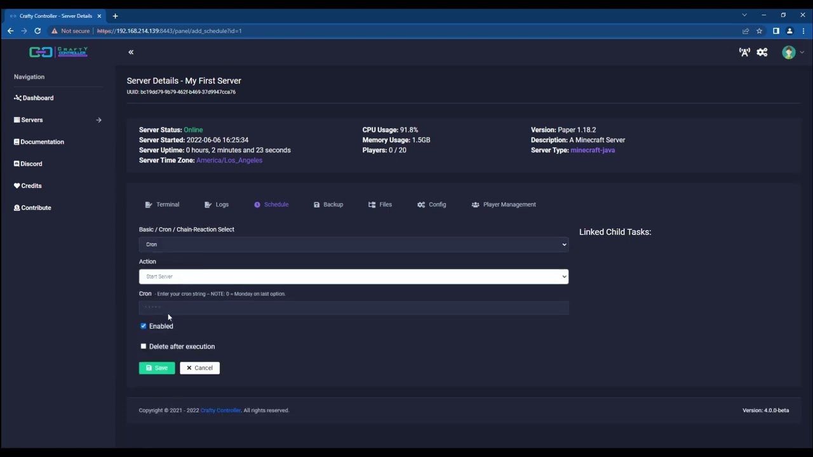Screen dimensions: 813x457
Task: Open Servers in the navigation
Action: coord(29,120)
